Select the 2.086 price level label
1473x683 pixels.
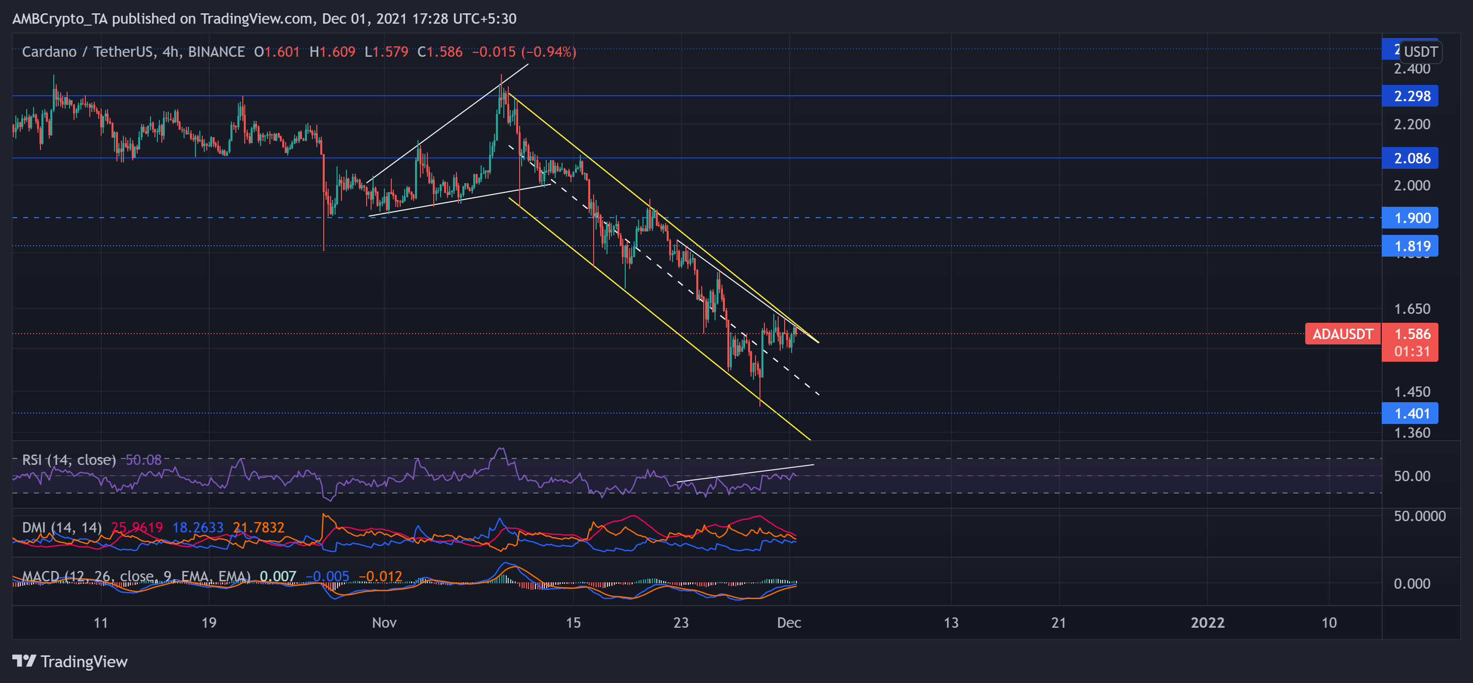pyautogui.click(x=1409, y=158)
